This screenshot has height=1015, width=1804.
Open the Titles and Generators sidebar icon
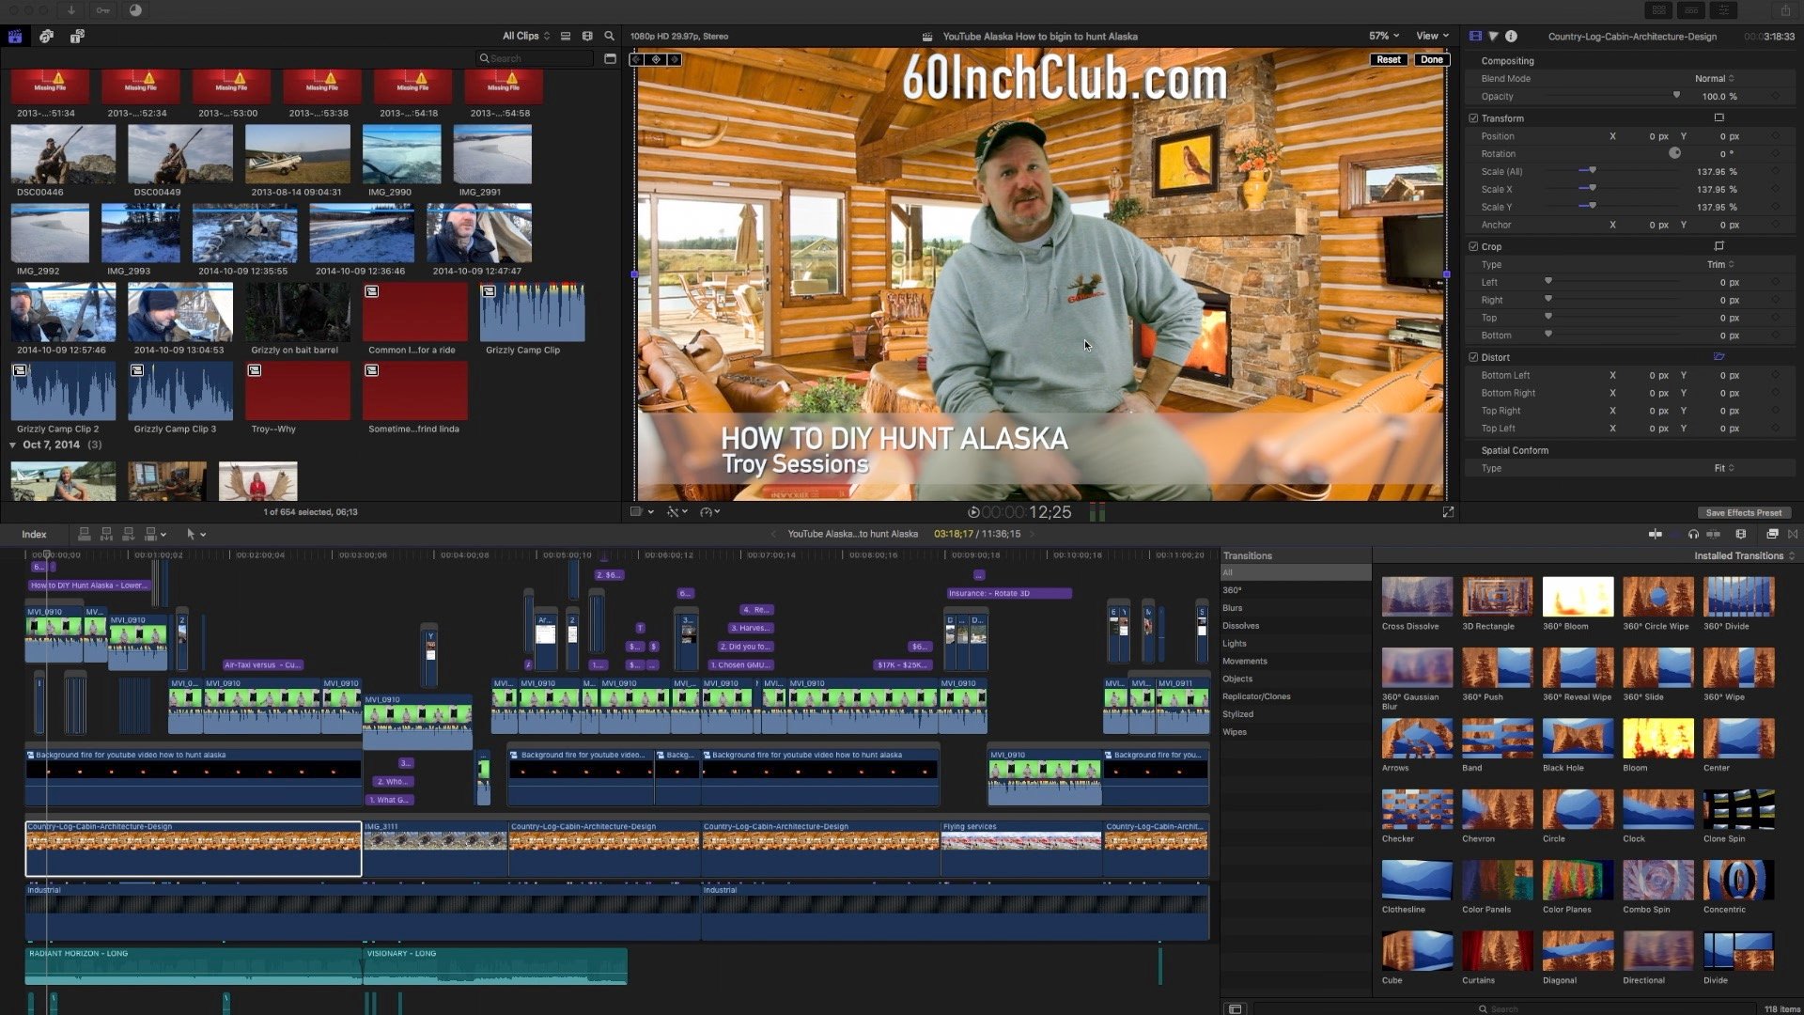[x=77, y=36]
